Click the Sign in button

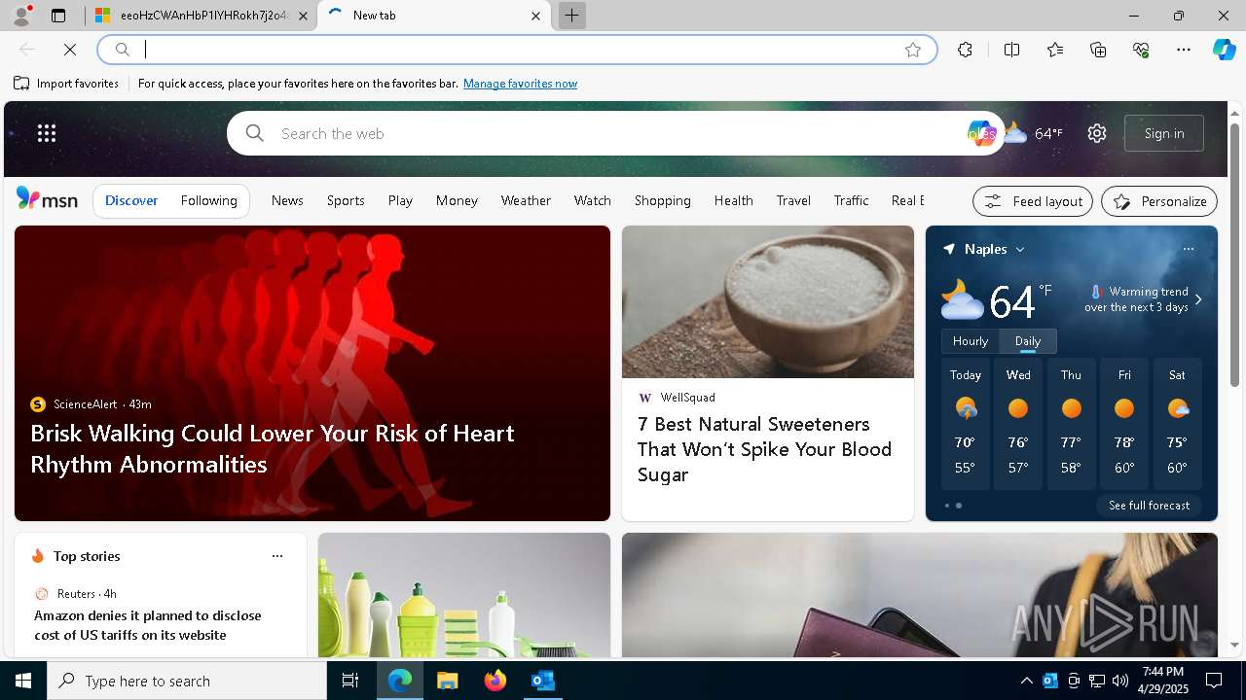(x=1164, y=133)
